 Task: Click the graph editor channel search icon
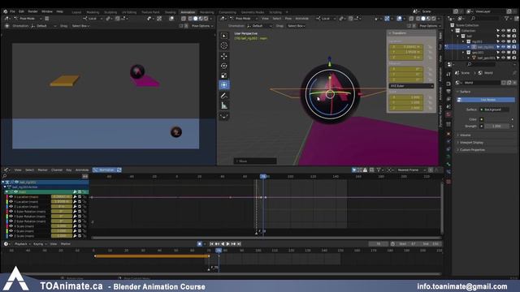(5, 176)
